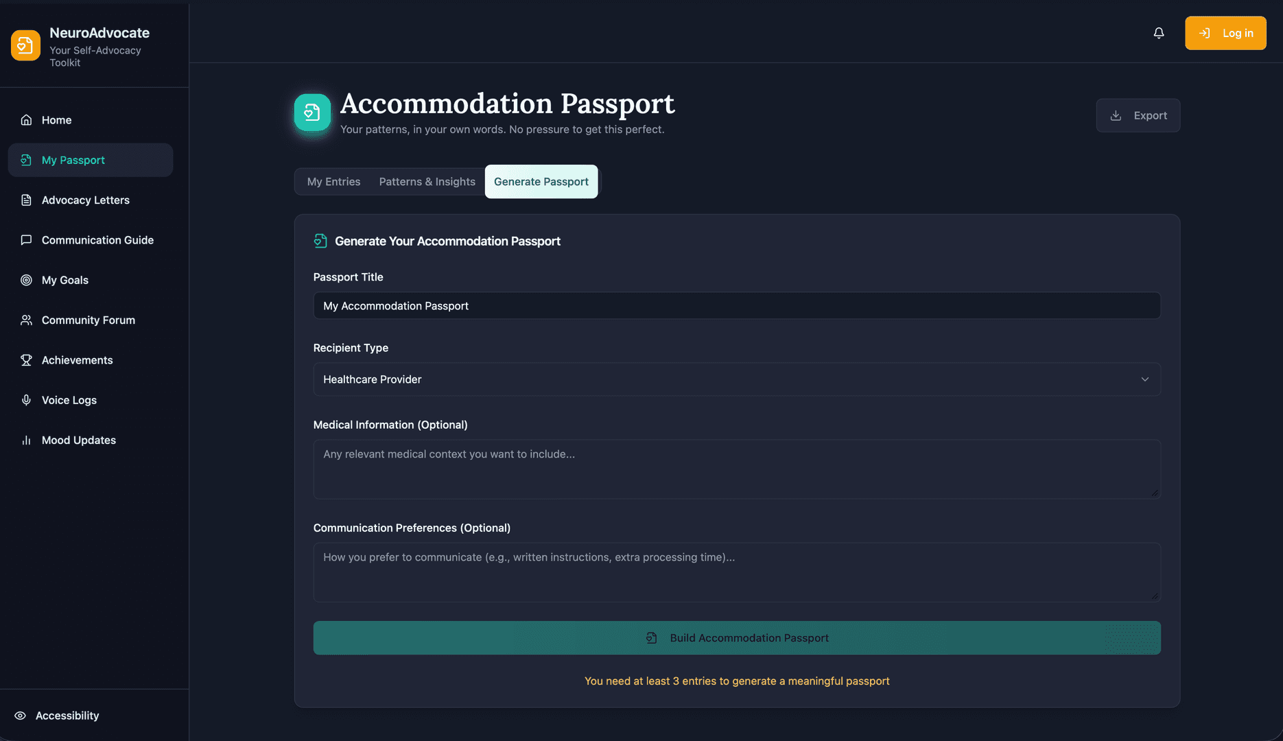Click the Recipient Type chevron arrow
Screen dimensions: 1283x741
[x=1144, y=379]
